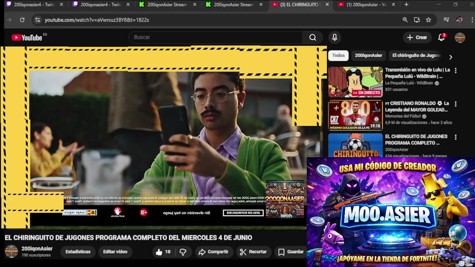Show more filter chips with right chevron
The height and width of the screenshot is (267, 475).
451,57
